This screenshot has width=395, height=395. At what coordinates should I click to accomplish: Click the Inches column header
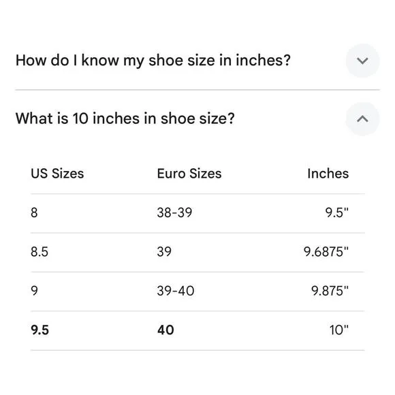coord(328,174)
